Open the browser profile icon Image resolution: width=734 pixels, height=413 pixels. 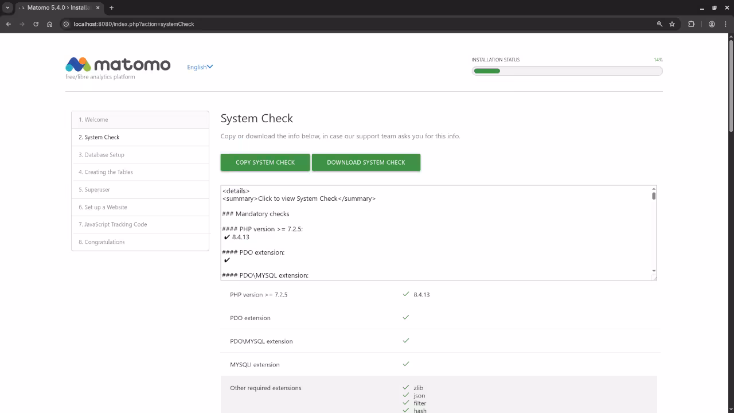712,24
